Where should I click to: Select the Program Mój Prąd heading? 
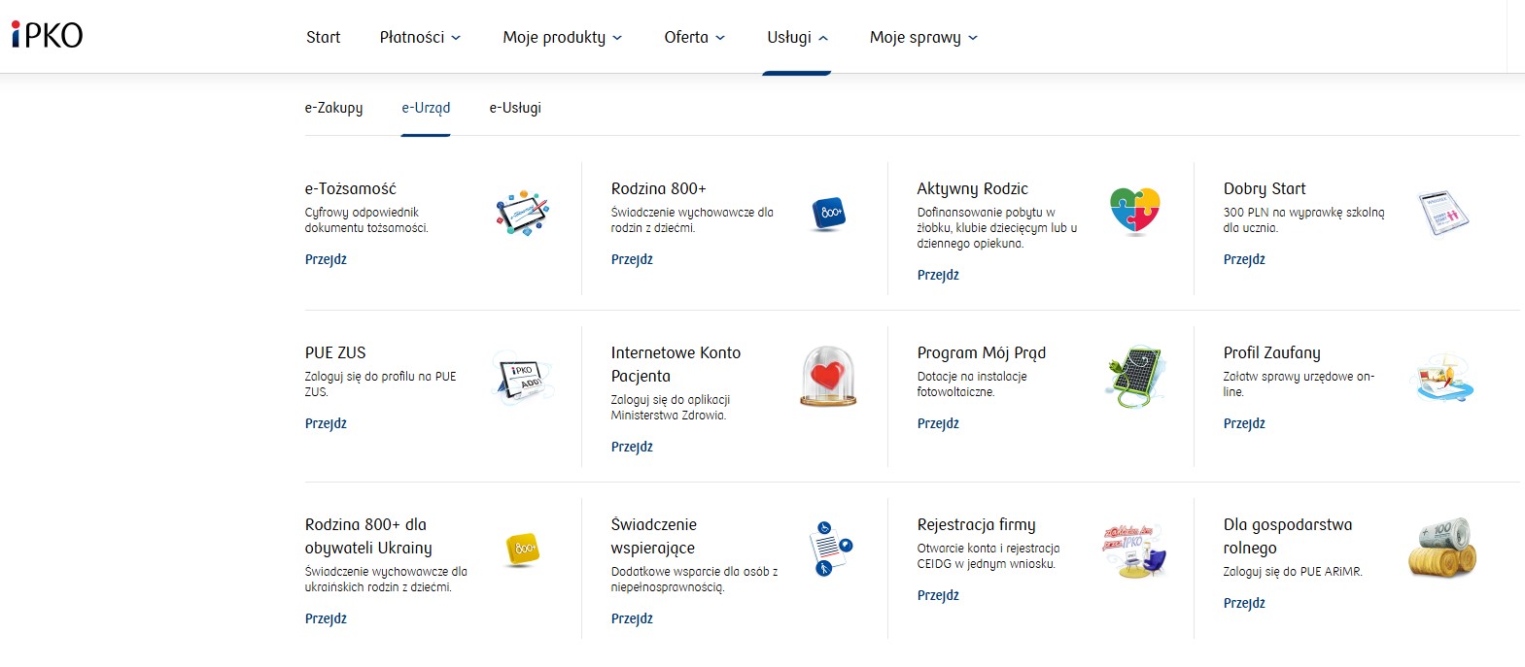tap(982, 352)
